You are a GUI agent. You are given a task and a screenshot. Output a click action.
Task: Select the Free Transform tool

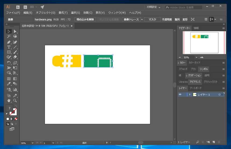click(15, 68)
